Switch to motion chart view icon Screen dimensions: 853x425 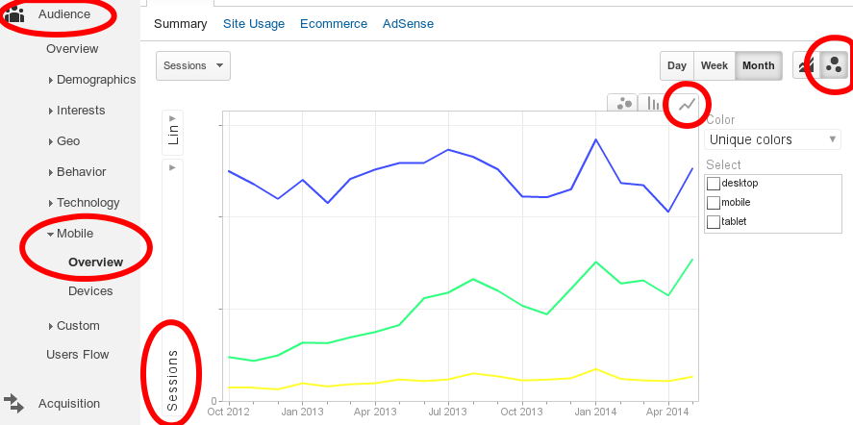tap(834, 65)
